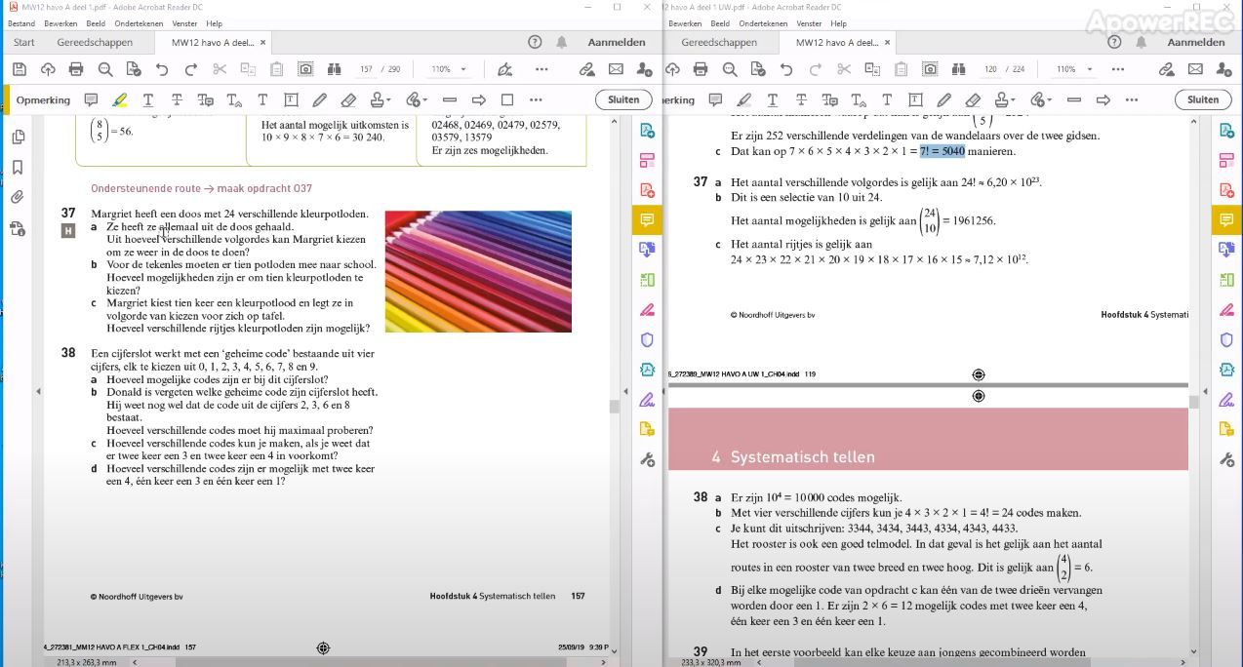Print the document in the left window
The width and height of the screenshot is (1243, 667).
point(76,69)
